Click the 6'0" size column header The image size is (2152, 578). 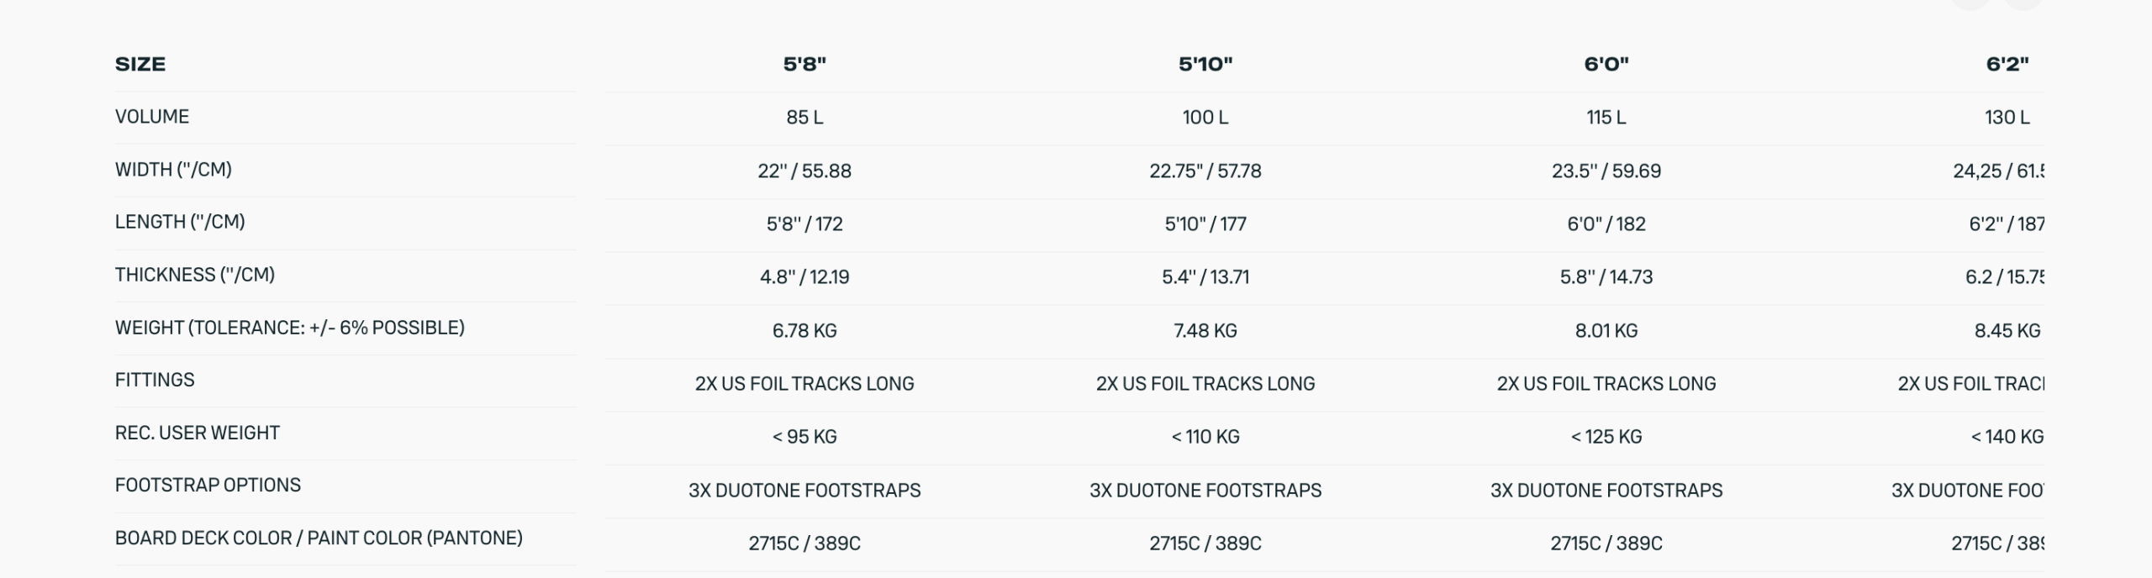1606,65
